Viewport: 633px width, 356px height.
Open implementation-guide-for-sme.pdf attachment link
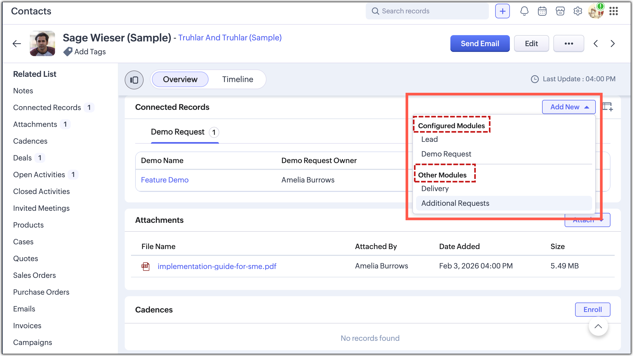click(x=217, y=266)
